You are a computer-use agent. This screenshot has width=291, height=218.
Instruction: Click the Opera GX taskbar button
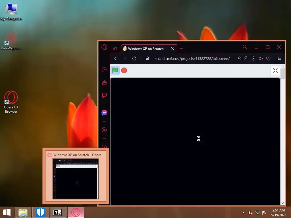76,212
